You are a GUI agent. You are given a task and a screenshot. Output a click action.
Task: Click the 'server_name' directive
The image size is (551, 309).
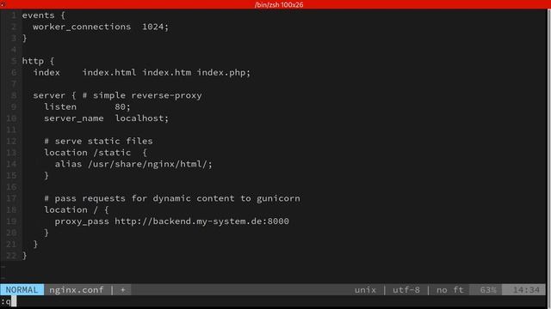pyautogui.click(x=74, y=118)
